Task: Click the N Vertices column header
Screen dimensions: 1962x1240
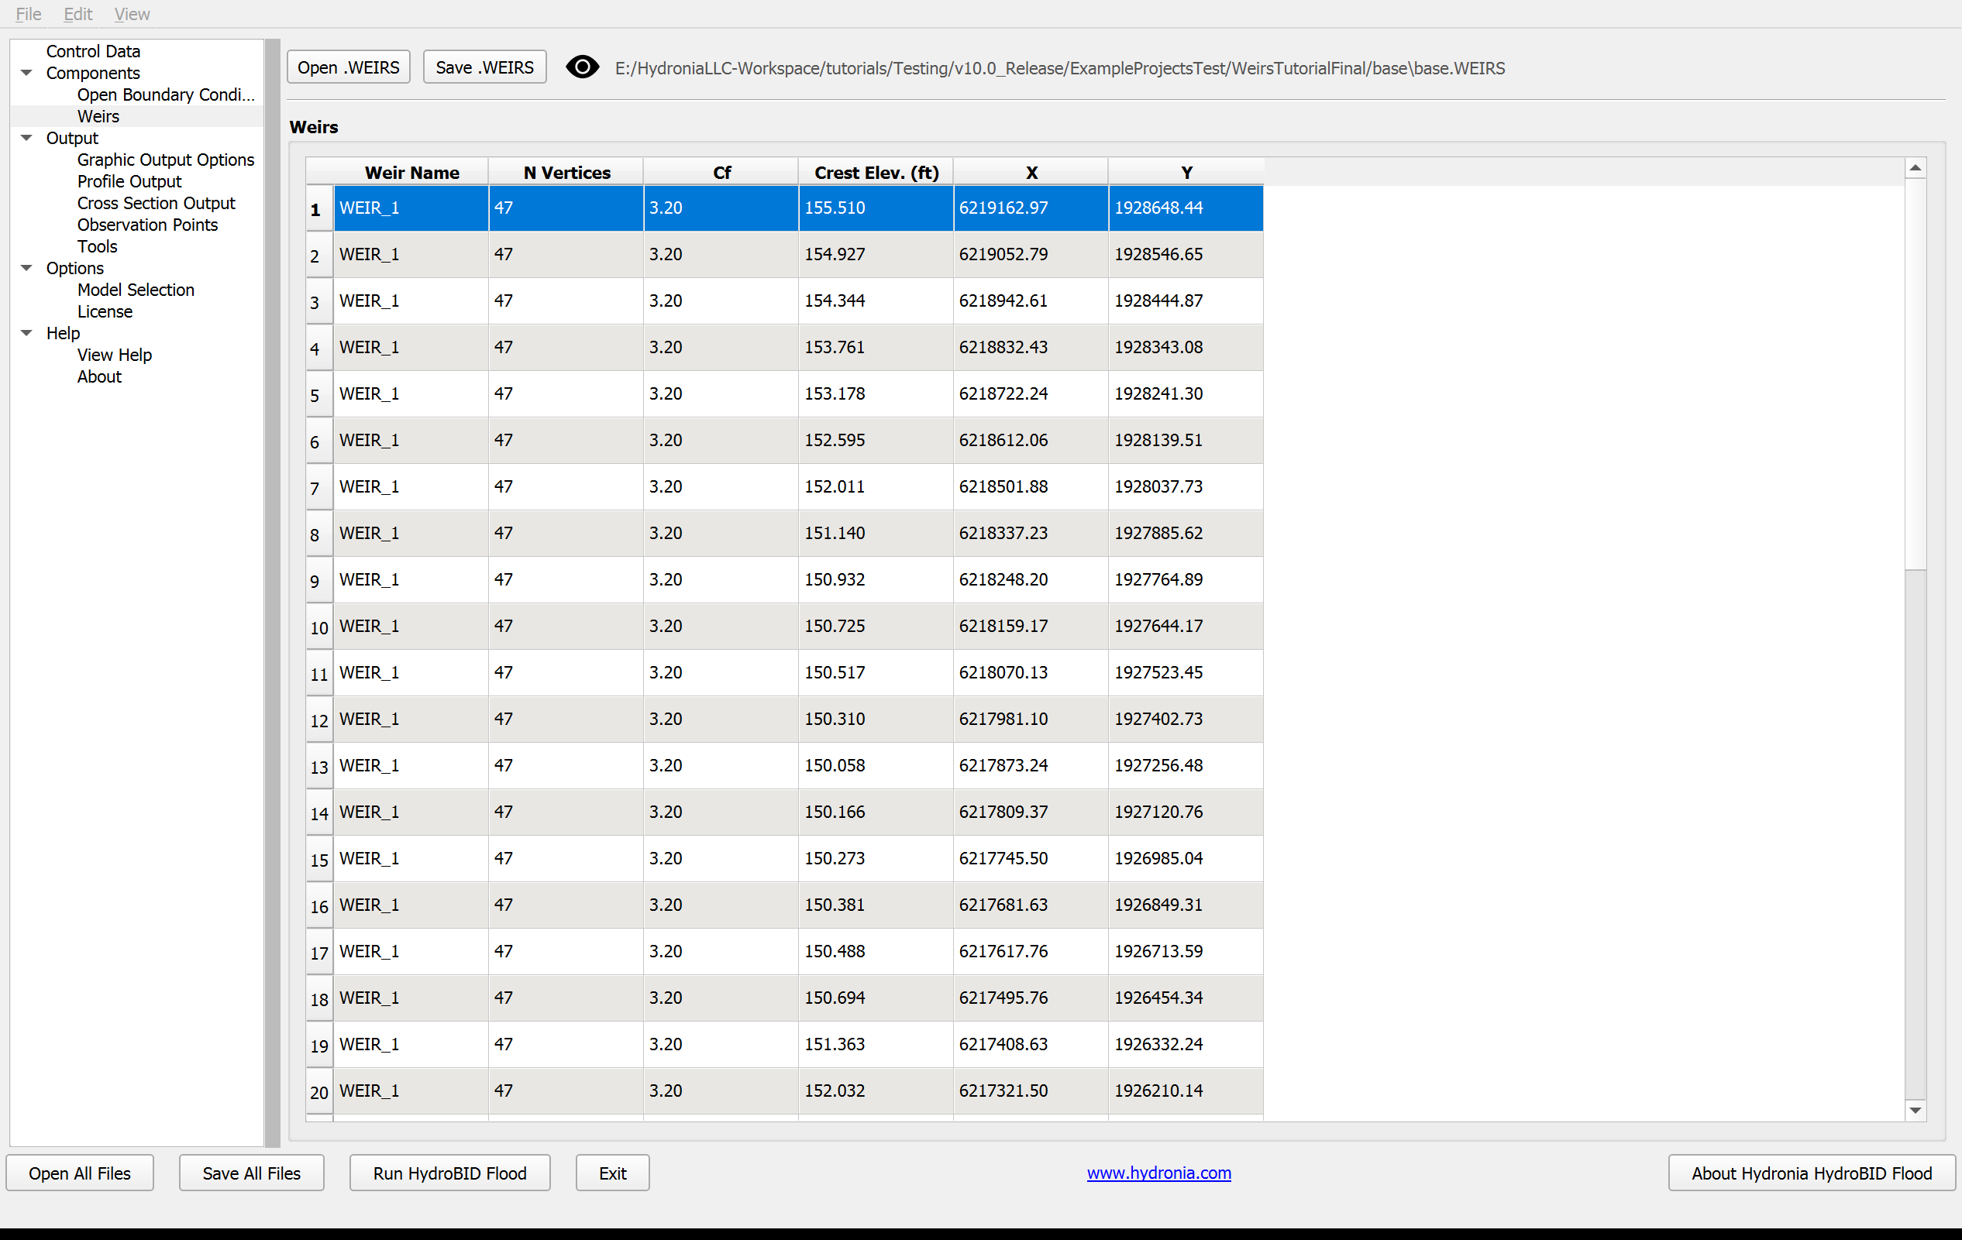Action: click(x=566, y=172)
